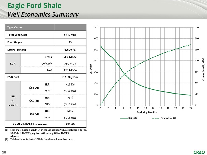Click the "12" month axis label
The width and height of the screenshot is (207, 155).
click(146, 108)
